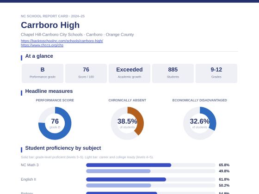This screenshot has width=259, height=194.
Task: Click the At a glance heading
Action: [39, 56]
